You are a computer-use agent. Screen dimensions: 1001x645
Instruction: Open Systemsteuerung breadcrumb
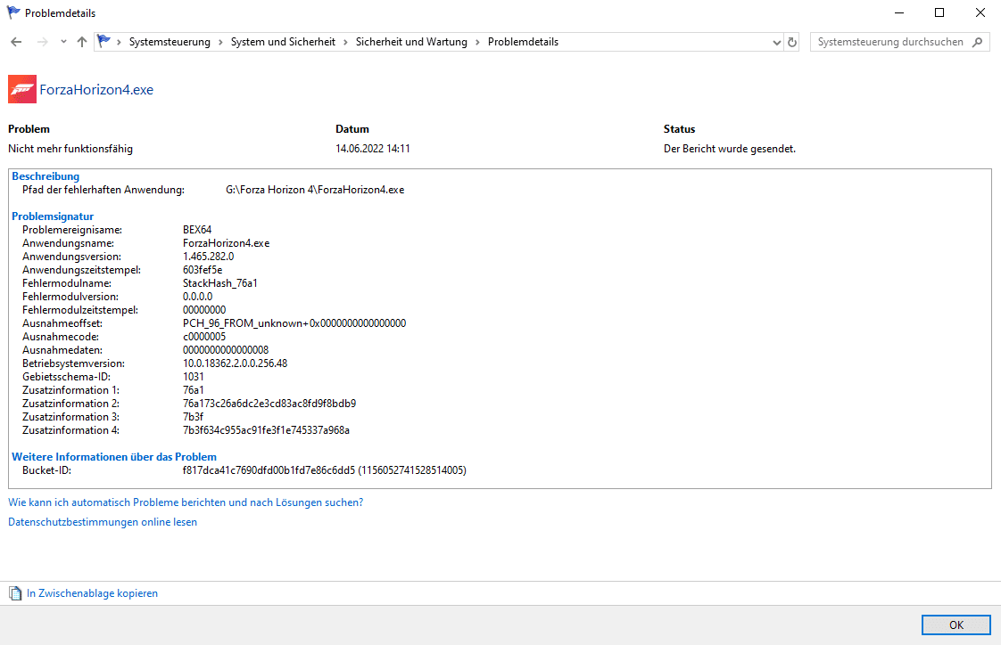(x=170, y=42)
